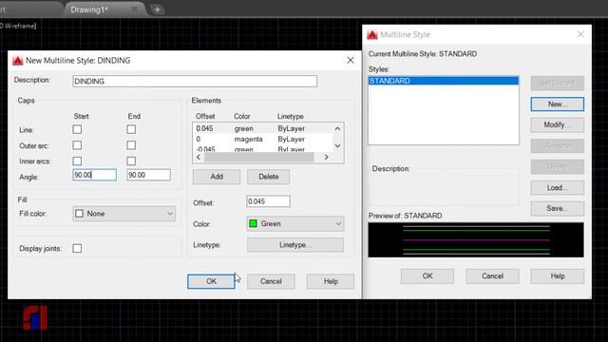This screenshot has height=342, width=608.
Task: Enable the Line start cap checkbox
Action: (77, 129)
